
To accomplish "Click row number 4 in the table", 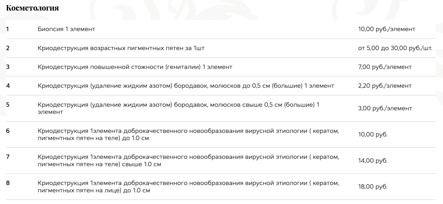I will tap(8, 86).
